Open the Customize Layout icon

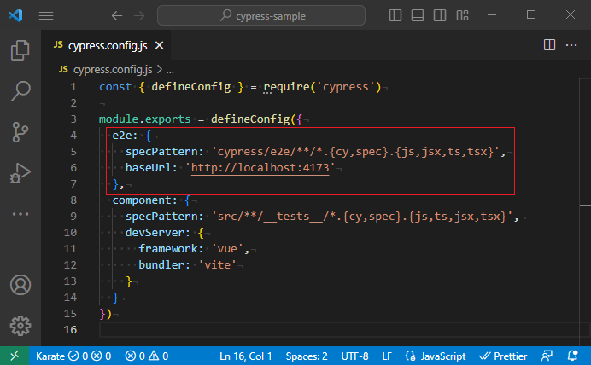click(462, 15)
